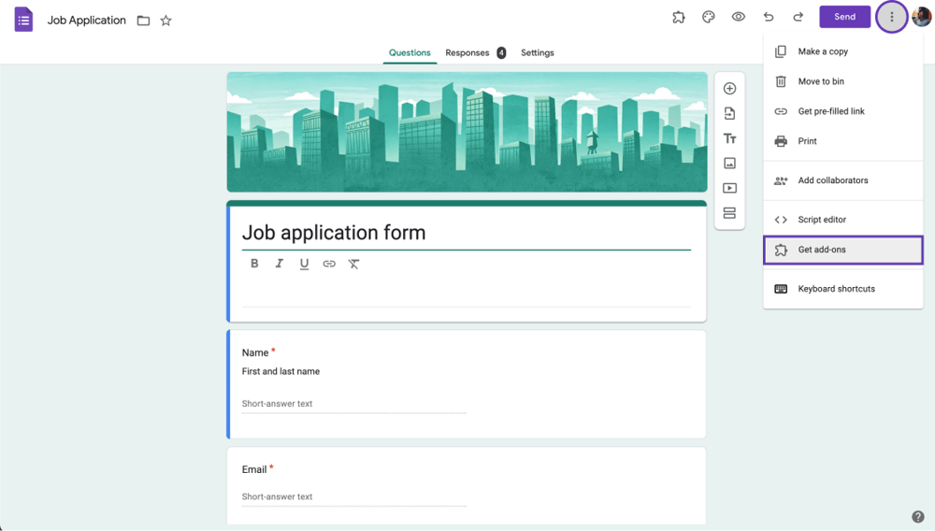Open add-ons puzzle icon in header
Screen dimensions: 935x531
679,17
